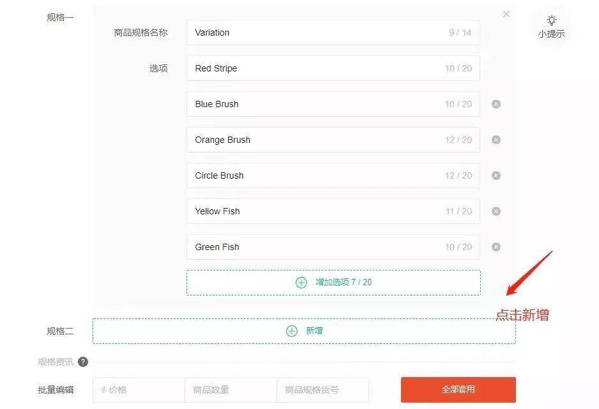Click the 9 / 14 character counter
Viewport: 599px width, 409px height.
coord(460,33)
